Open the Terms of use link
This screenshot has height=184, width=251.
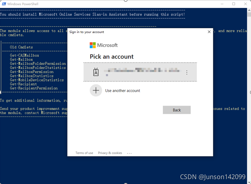[84, 153]
